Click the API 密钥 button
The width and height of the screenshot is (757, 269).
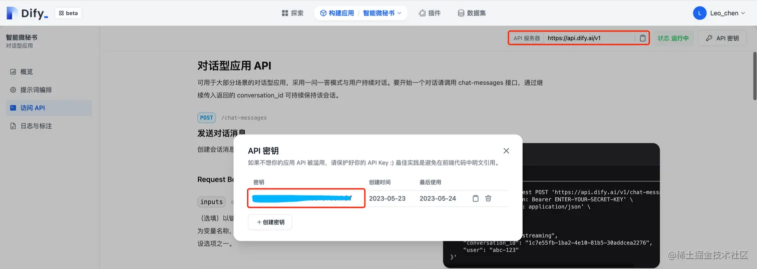pos(722,38)
